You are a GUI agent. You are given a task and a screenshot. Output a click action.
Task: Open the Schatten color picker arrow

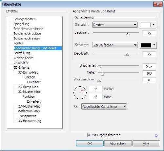point(154,45)
